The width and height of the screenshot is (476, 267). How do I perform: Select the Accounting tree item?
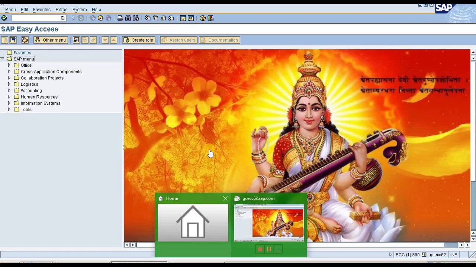(31, 90)
